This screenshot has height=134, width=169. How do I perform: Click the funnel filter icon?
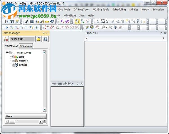pyautogui.click(x=138, y=21)
